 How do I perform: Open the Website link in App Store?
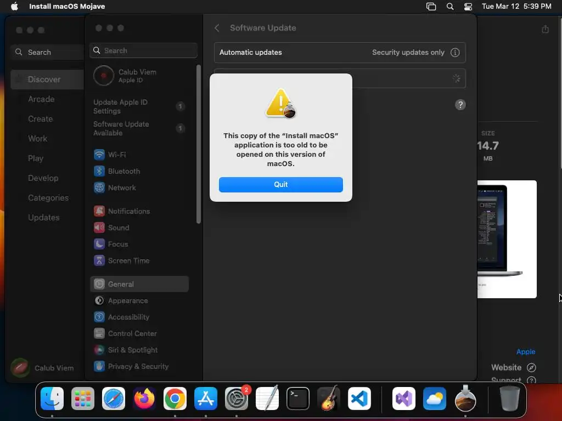[513, 367]
